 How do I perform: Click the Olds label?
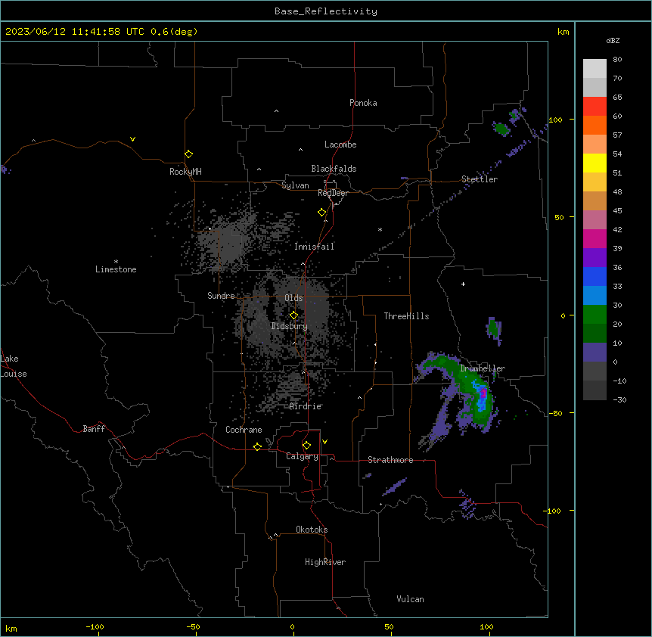coord(293,298)
